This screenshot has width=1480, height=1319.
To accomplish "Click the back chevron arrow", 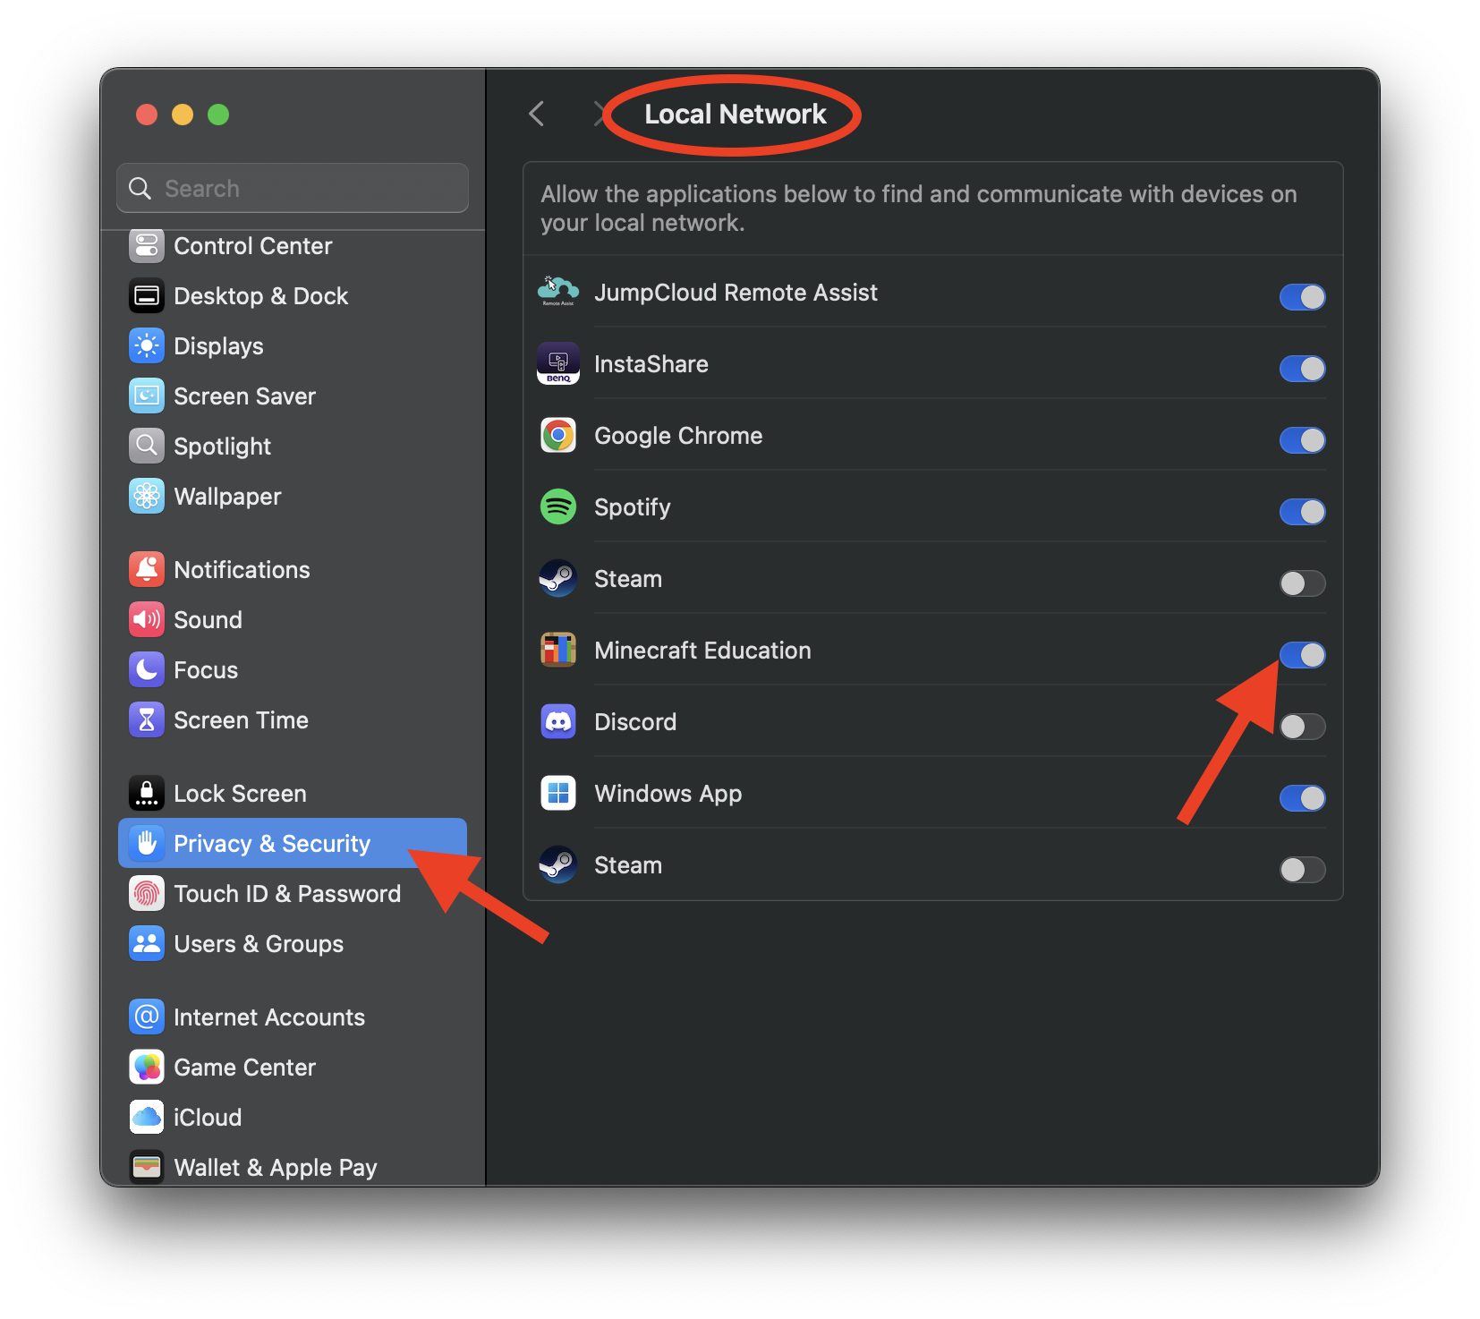I will click(535, 114).
